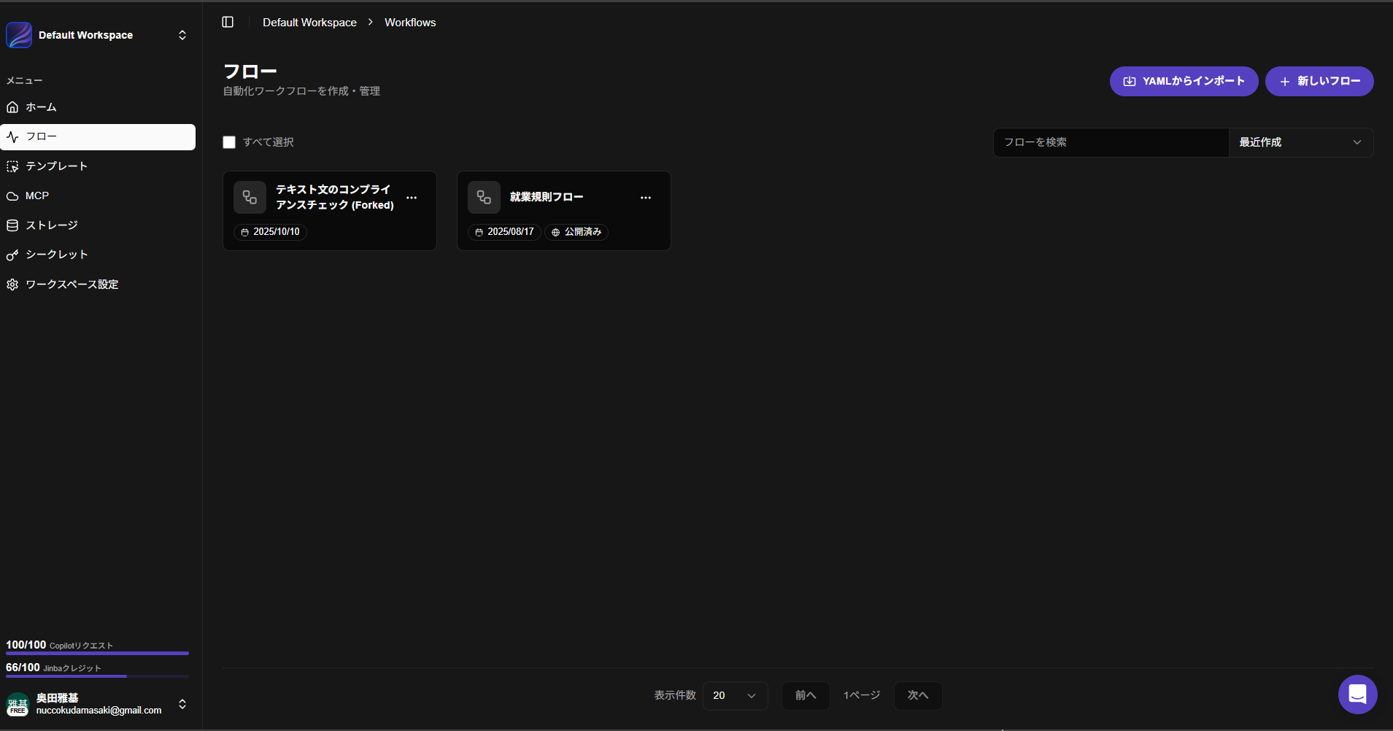Open more options for 就業規則フロー card

point(646,198)
